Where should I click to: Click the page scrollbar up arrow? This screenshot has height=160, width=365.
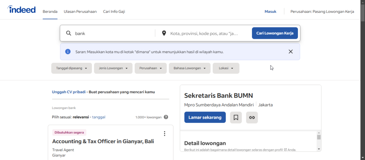(363, 2)
